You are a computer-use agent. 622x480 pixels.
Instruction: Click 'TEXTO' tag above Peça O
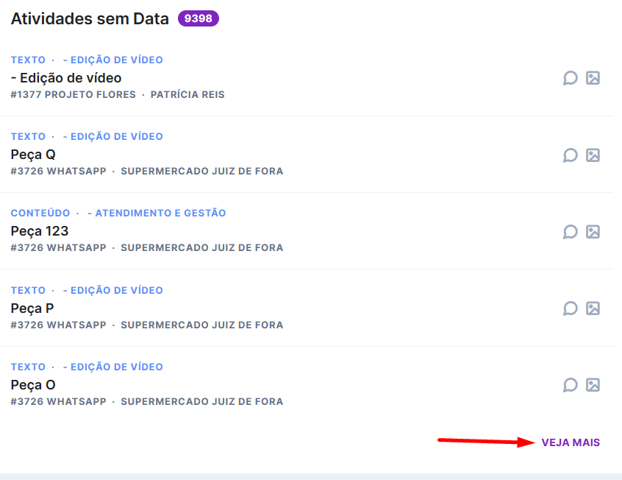coord(28,367)
